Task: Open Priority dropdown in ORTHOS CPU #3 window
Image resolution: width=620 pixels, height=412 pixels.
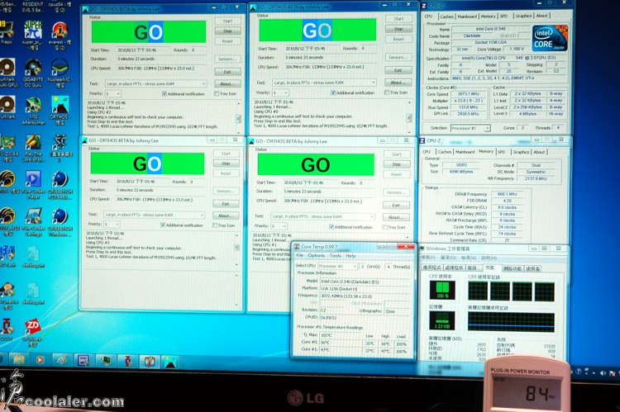Action: point(112,225)
